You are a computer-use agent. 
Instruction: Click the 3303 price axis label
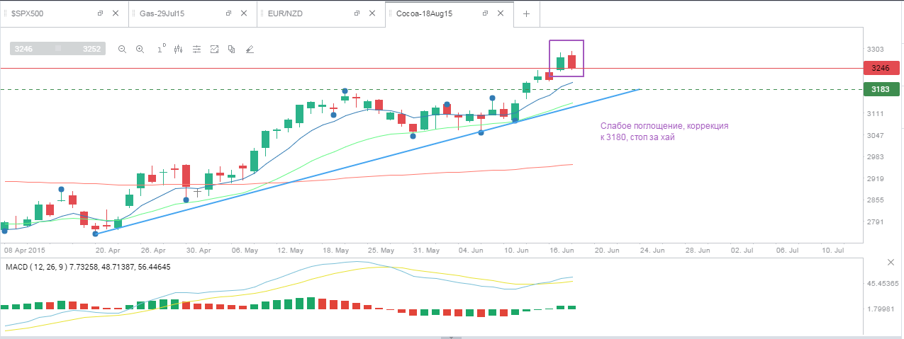[x=874, y=50]
